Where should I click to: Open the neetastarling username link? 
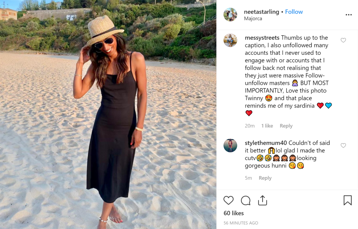(262, 12)
